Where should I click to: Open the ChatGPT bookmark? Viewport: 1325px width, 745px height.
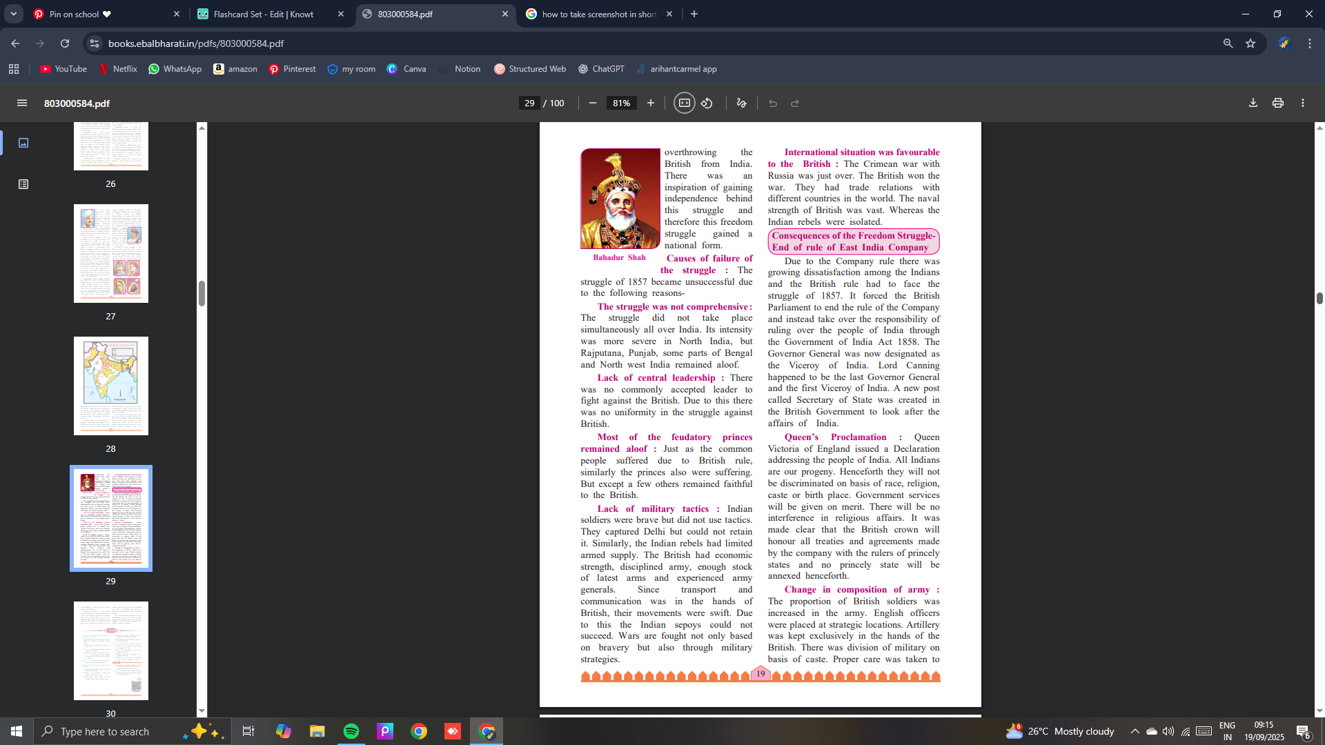coord(600,69)
